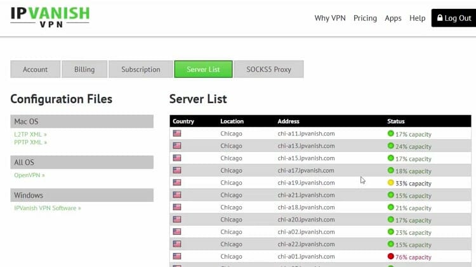This screenshot has width=476, height=267.
Task: Switch to the Billing tab
Action: click(84, 70)
